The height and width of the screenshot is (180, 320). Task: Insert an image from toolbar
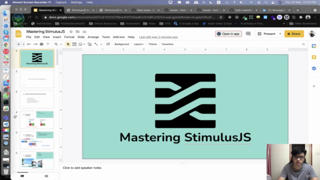point(80,44)
